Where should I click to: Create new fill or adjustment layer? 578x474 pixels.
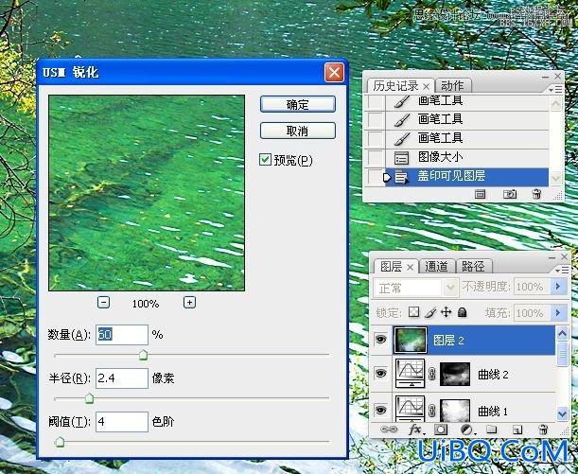466,430
